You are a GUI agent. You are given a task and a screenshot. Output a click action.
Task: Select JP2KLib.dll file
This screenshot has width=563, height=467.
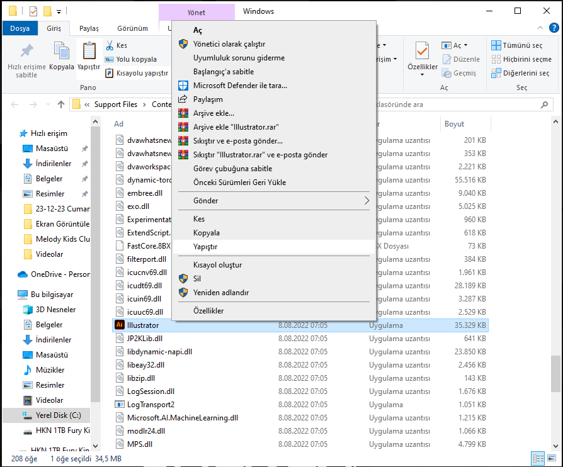point(300,339)
